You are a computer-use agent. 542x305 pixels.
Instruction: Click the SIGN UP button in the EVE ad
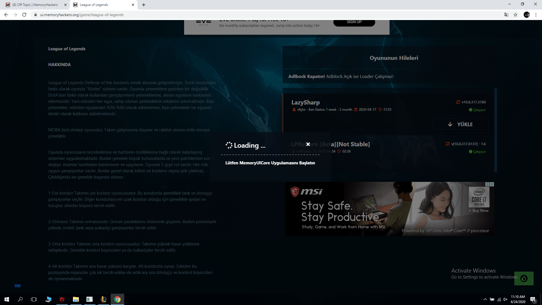point(354,22)
